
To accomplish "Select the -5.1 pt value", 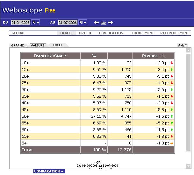I will coord(163,76).
